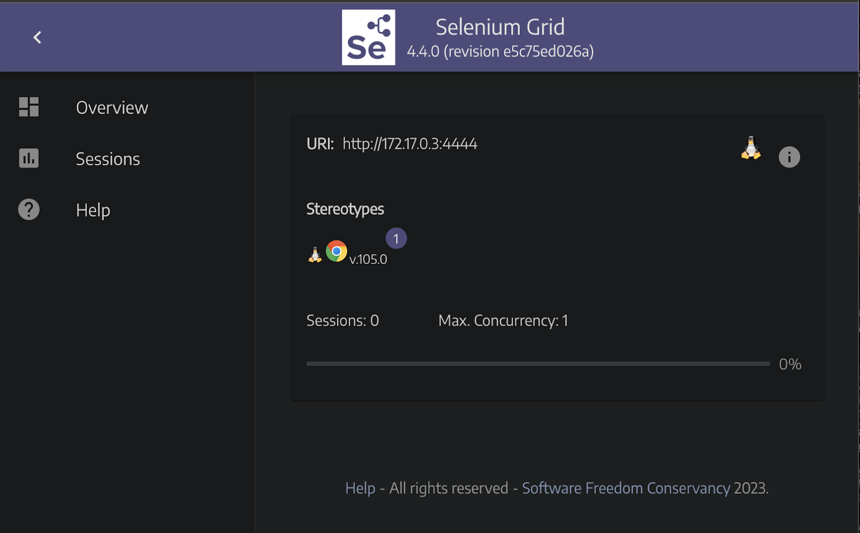Open Help from the sidebar

[x=93, y=210]
